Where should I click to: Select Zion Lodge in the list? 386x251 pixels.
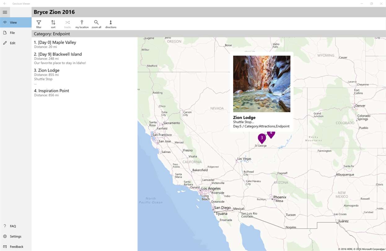(46, 70)
